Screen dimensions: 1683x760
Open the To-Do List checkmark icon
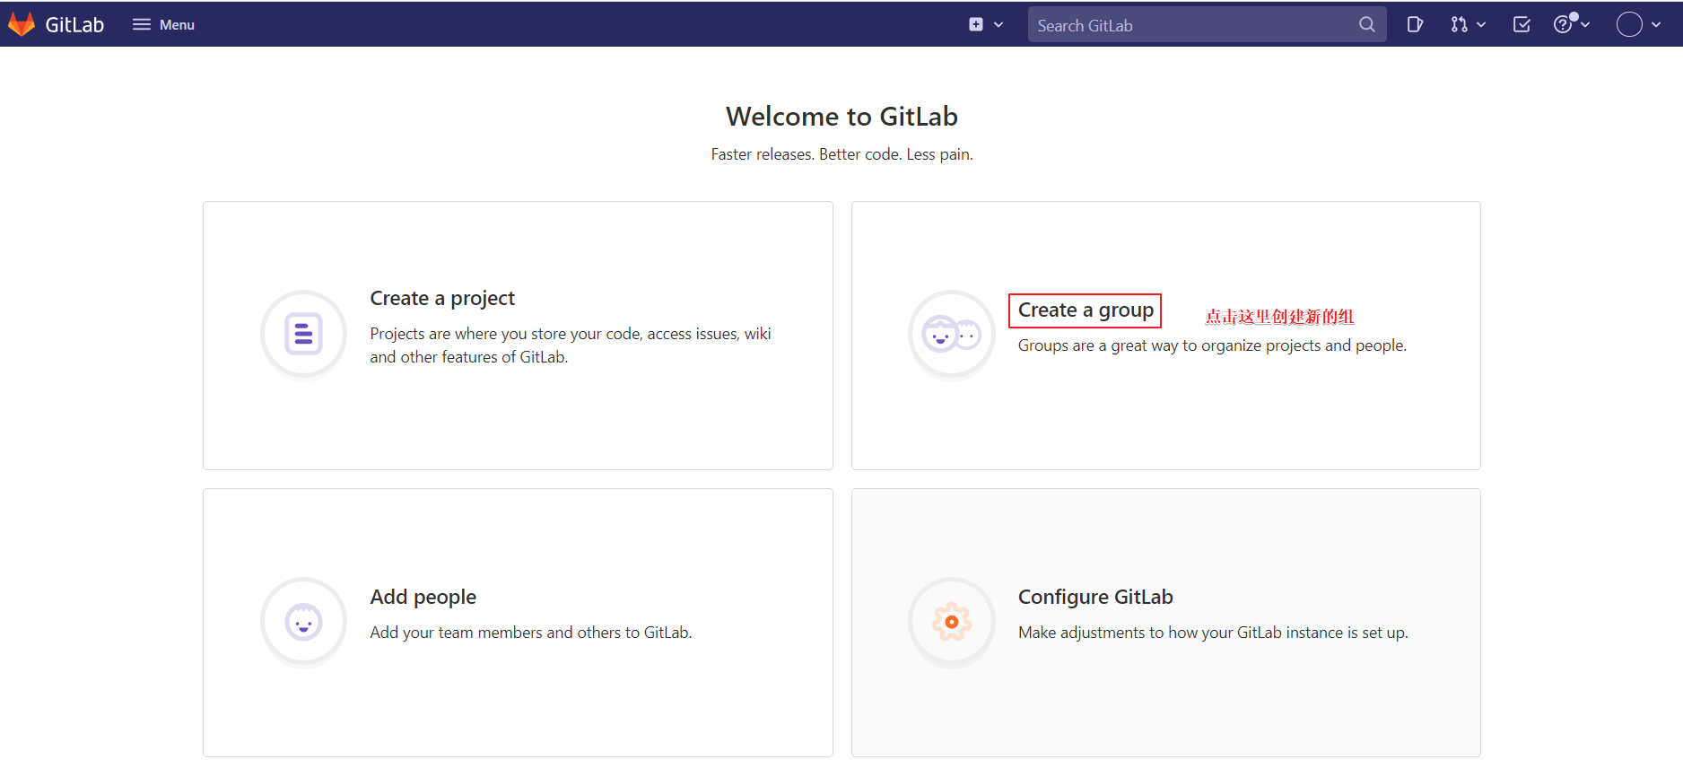[x=1522, y=25]
